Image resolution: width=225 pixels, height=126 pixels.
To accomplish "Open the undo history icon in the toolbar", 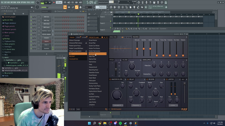I will pyautogui.click(x=139, y=2).
